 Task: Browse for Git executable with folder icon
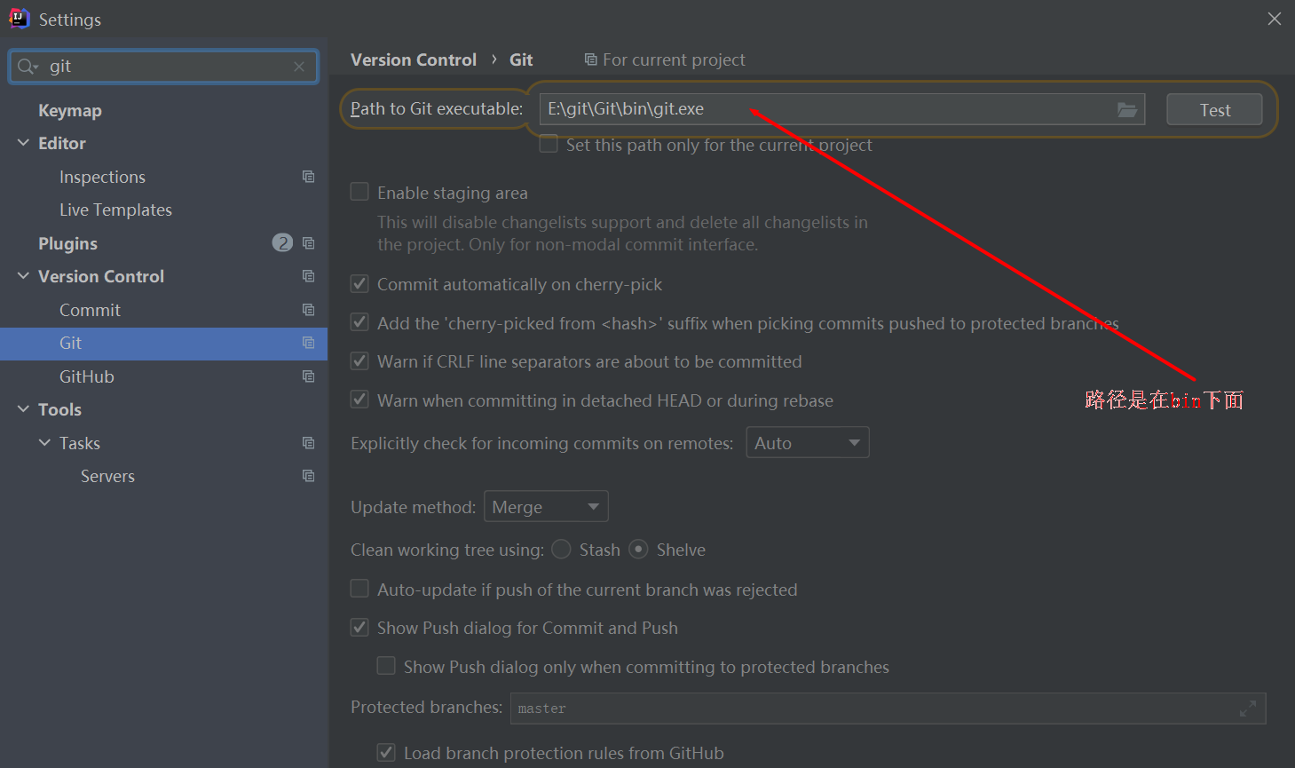pyautogui.click(x=1127, y=109)
